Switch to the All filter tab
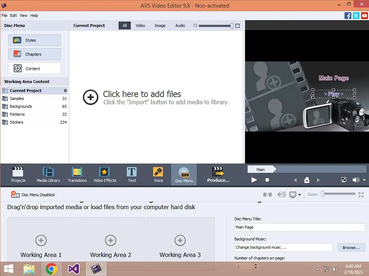 (x=124, y=26)
